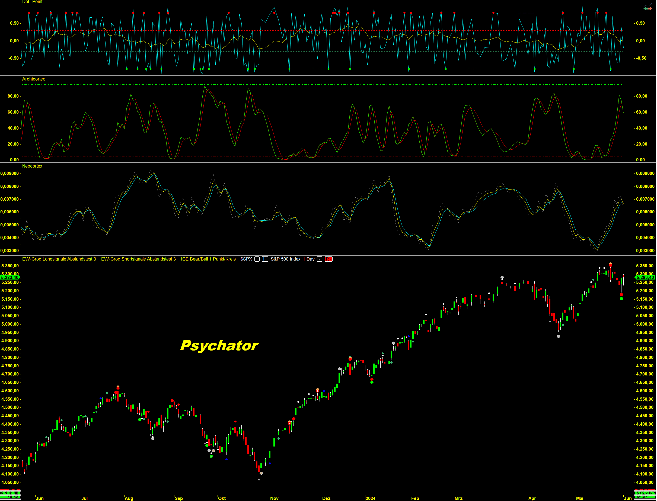Click the Archicortex panel title
This screenshot has width=657, height=501.
coord(33,79)
